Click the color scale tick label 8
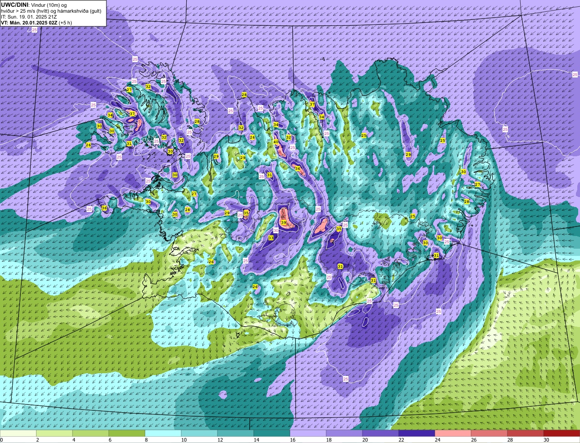The height and width of the screenshot is (443, 580). pyautogui.click(x=146, y=440)
